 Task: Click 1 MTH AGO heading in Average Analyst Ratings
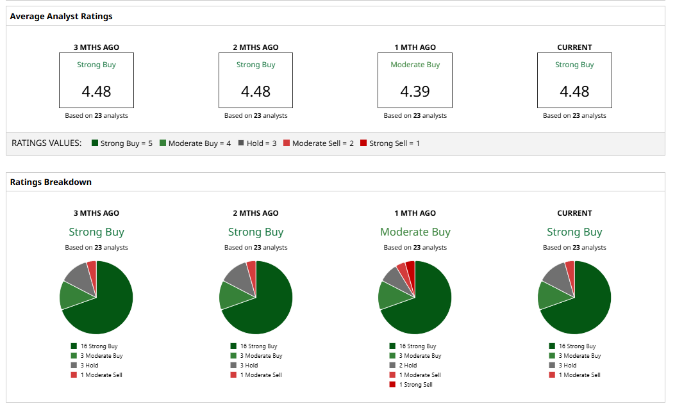pyautogui.click(x=415, y=47)
